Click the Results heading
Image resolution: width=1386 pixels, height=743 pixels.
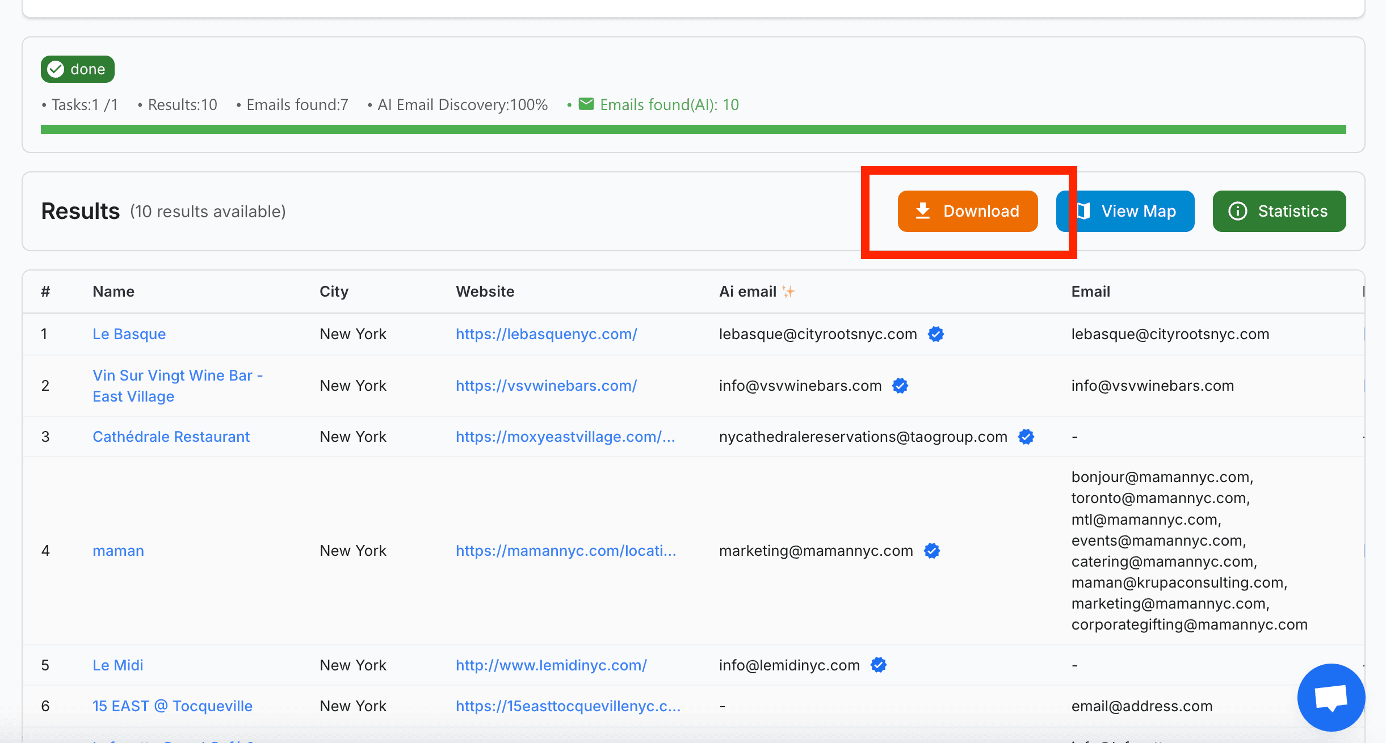pyautogui.click(x=81, y=211)
